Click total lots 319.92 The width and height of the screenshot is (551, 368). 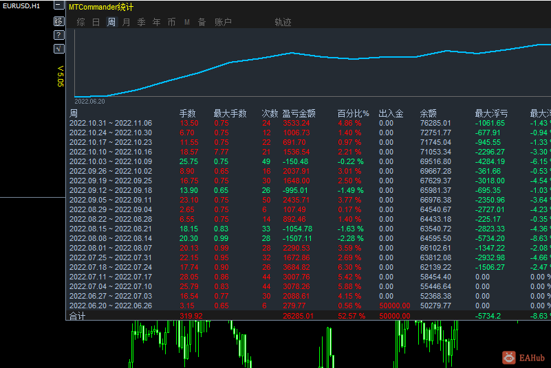point(191,316)
